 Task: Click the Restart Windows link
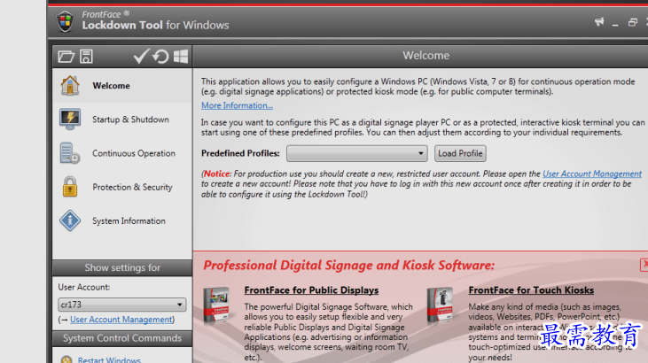pyautogui.click(x=109, y=359)
